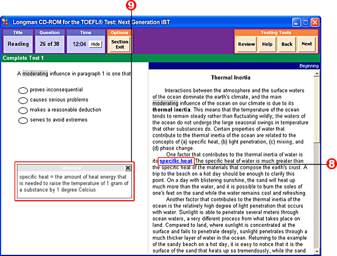Image resolution: width=337 pixels, height=256 pixels.
Task: Select answer 'causes serious problems'
Action: [x=23, y=100]
